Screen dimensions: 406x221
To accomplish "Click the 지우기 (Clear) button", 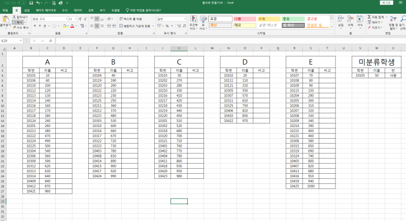I will [374, 27].
